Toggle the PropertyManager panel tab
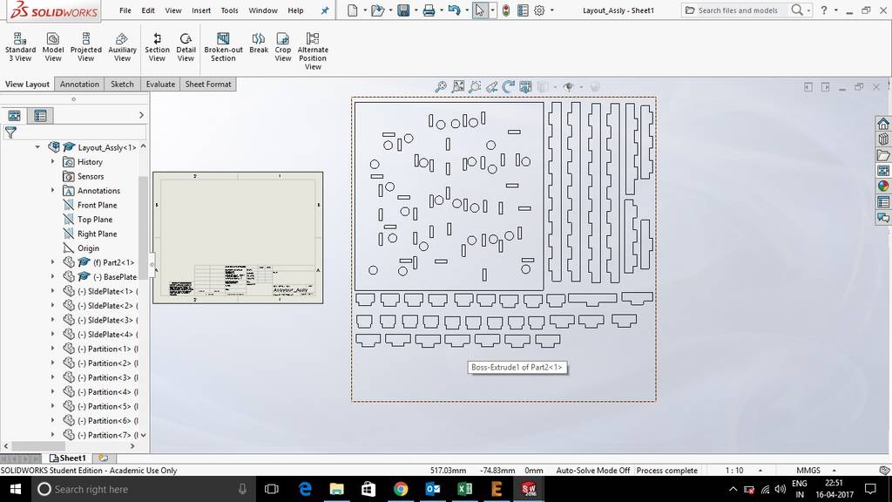Screen dimensions: 892x502 click(x=39, y=115)
